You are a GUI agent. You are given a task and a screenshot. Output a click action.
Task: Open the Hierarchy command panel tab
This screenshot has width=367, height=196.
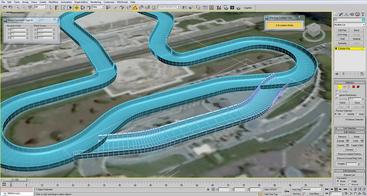(x=347, y=14)
